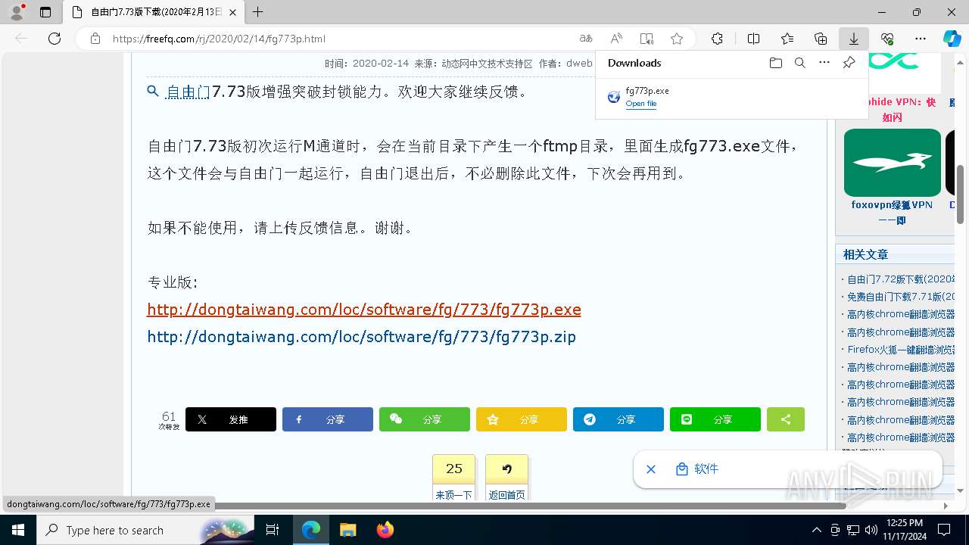This screenshot has height=545, width=969.
Task: Toggle the Downloads toolbar button
Action: (x=854, y=39)
